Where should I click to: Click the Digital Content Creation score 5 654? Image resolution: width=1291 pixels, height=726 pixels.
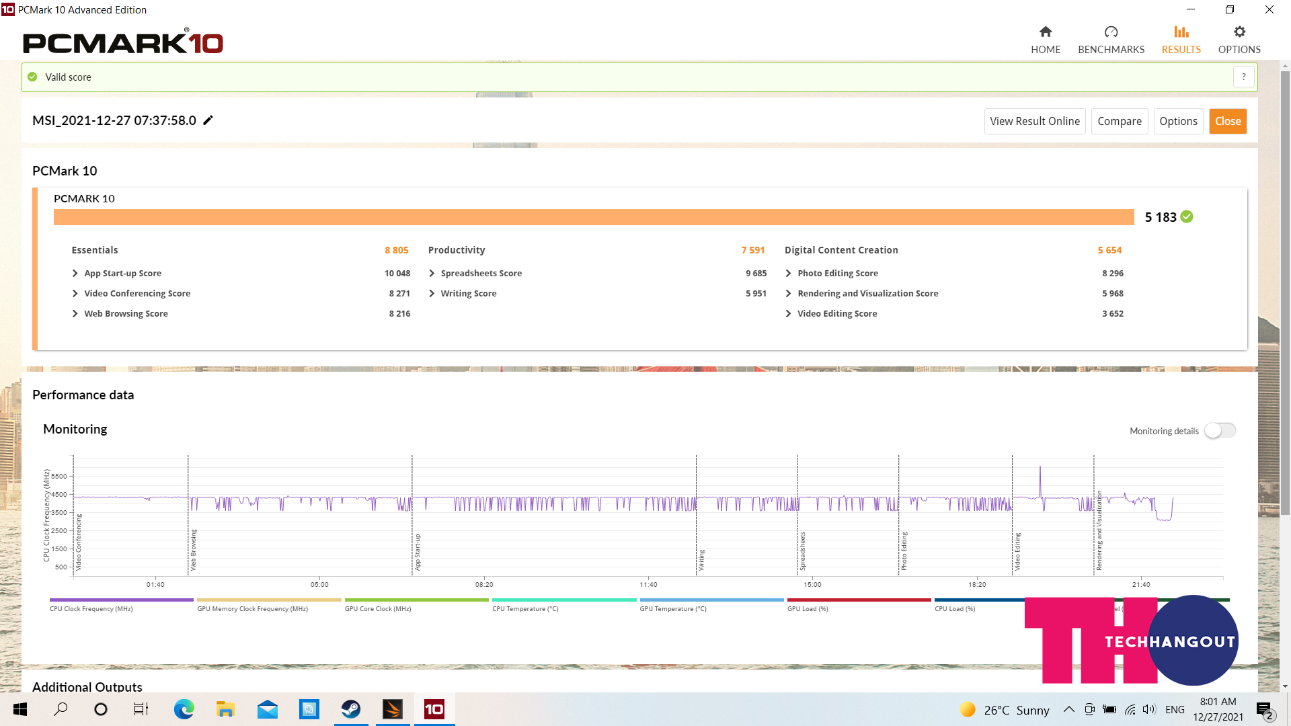point(1109,250)
